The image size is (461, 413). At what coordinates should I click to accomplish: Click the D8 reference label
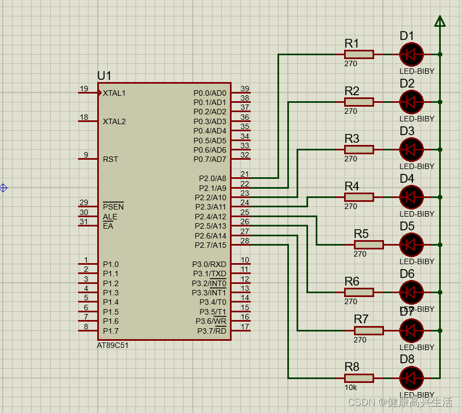pos(407,359)
